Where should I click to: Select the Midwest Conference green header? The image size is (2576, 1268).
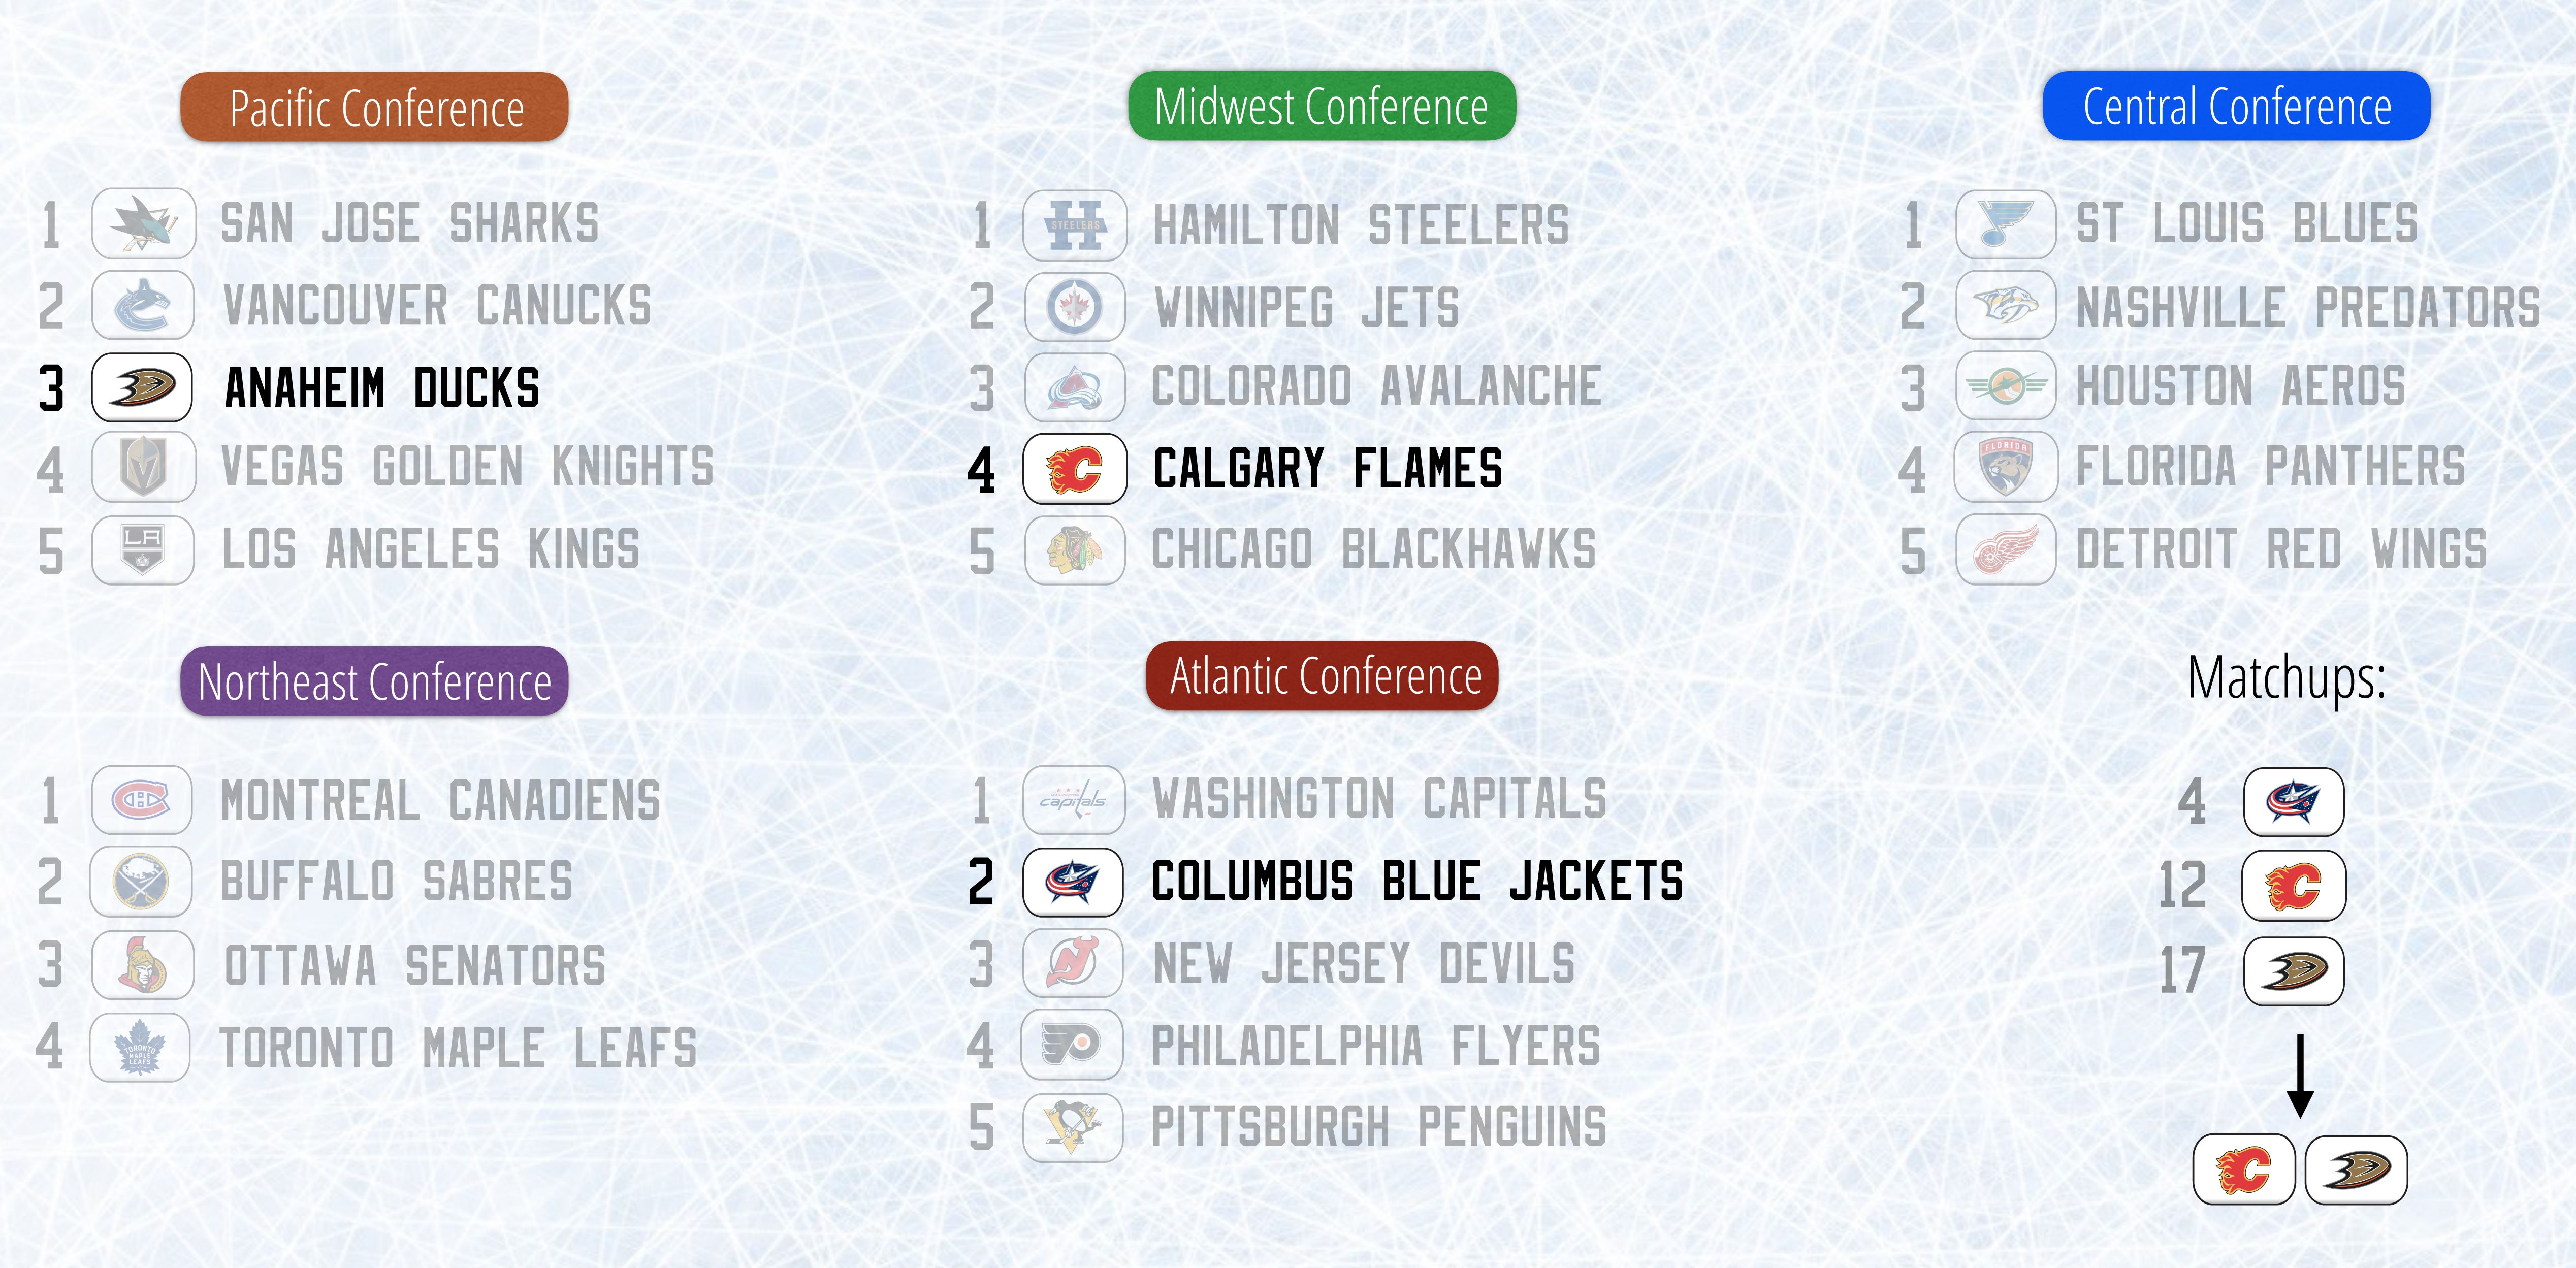click(x=1321, y=106)
